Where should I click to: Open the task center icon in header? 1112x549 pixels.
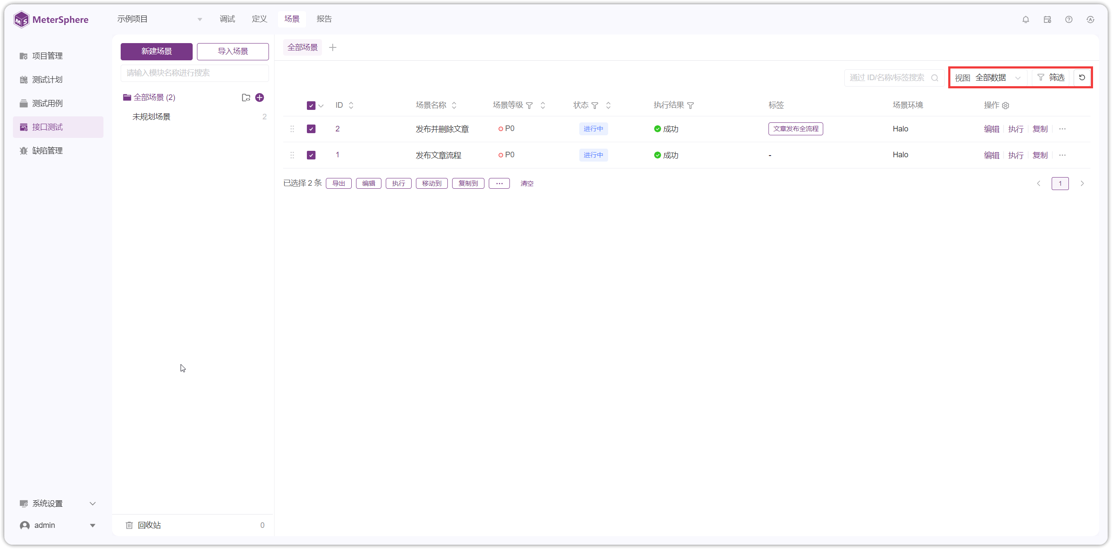click(x=1047, y=19)
